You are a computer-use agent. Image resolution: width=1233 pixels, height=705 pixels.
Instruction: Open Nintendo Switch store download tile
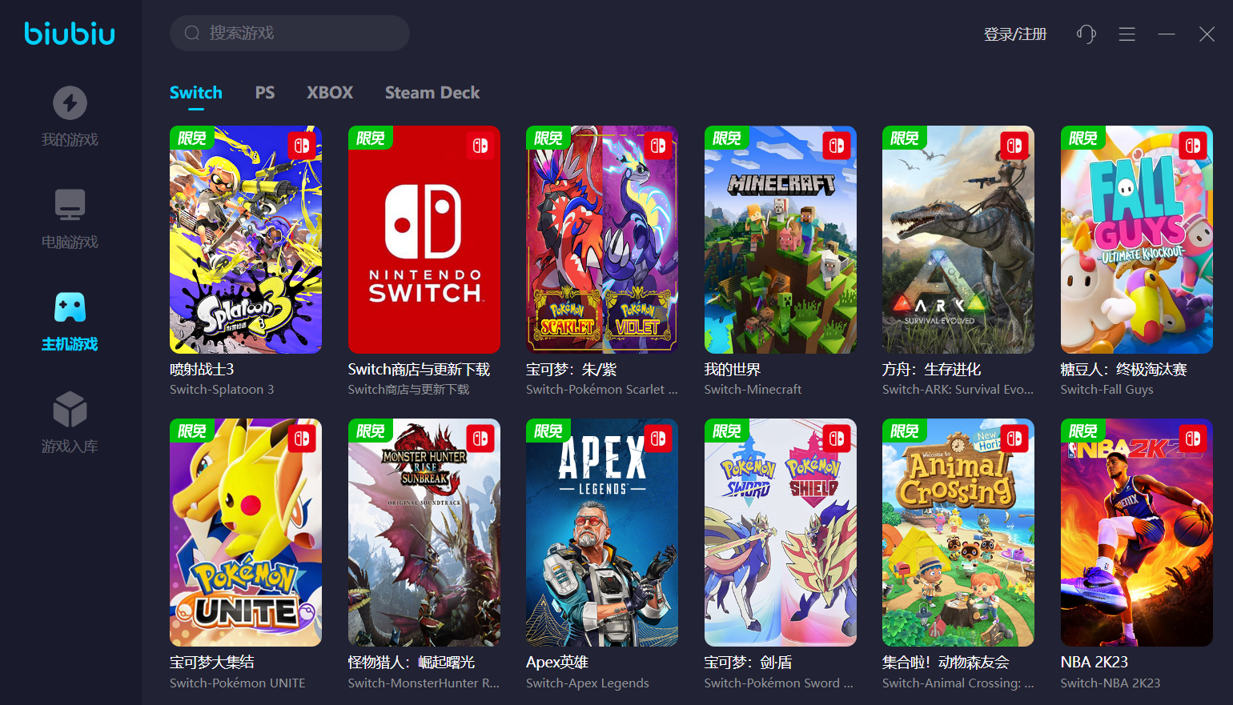click(x=424, y=239)
